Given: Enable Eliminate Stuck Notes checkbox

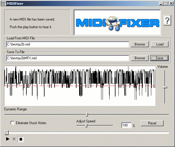Looking at the screenshot, I should point(12,123).
